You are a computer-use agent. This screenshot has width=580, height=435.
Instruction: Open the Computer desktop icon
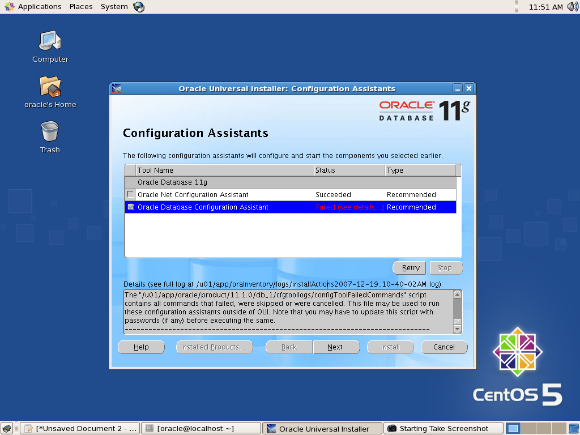click(x=50, y=41)
